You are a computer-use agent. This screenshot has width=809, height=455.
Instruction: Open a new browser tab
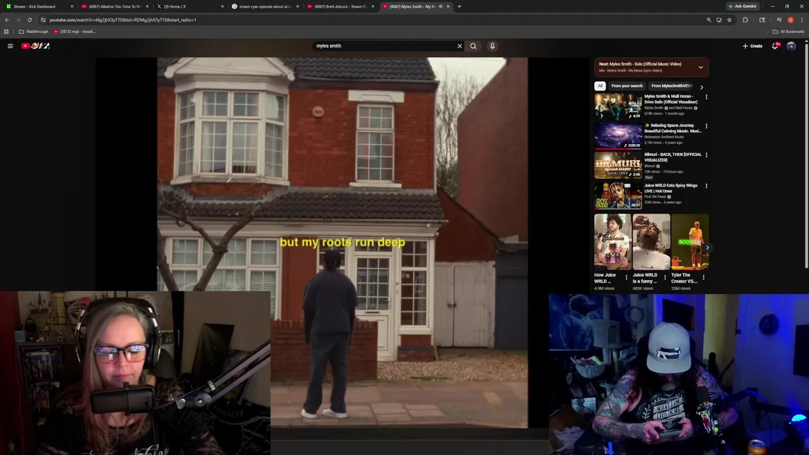coord(459,6)
